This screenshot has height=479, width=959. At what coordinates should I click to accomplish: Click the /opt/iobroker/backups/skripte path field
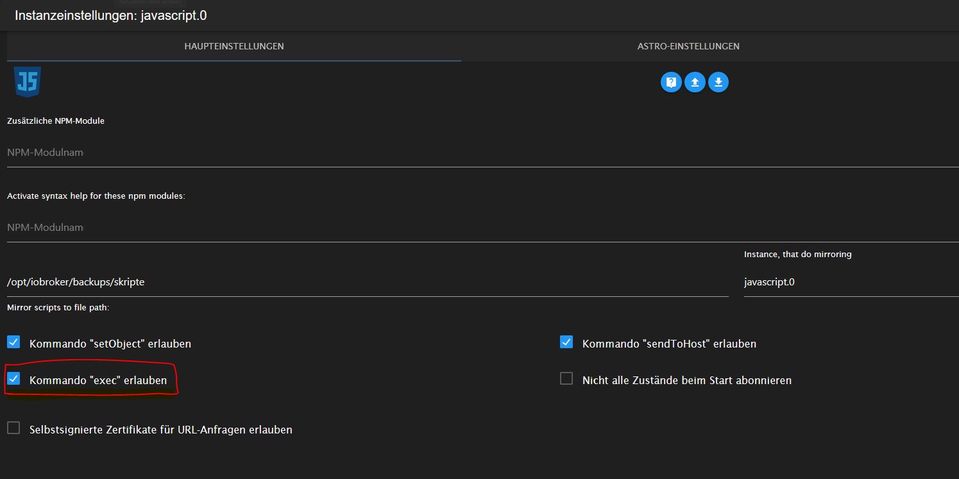point(366,282)
